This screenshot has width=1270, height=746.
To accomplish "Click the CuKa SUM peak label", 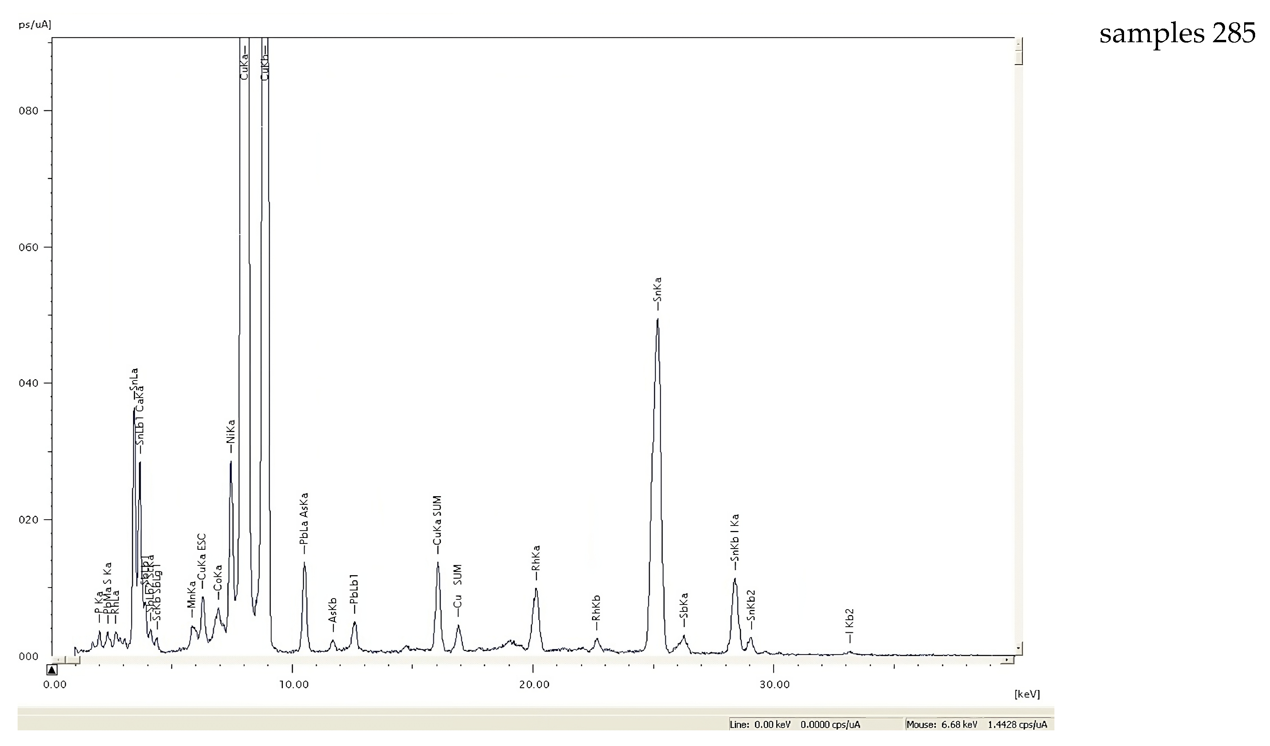I will click(x=437, y=521).
